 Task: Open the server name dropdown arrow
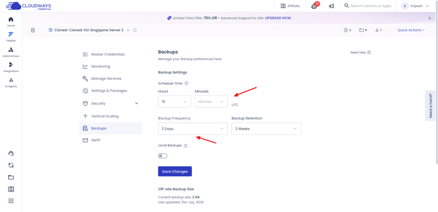pyautogui.click(x=128, y=30)
